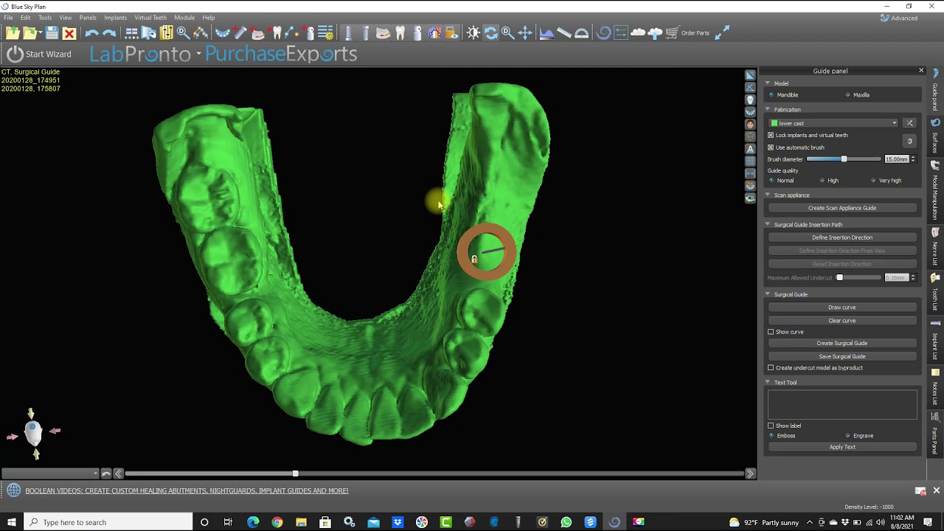This screenshot has width=944, height=531.
Task: Collapse the Scan appliance section
Action: (x=767, y=195)
